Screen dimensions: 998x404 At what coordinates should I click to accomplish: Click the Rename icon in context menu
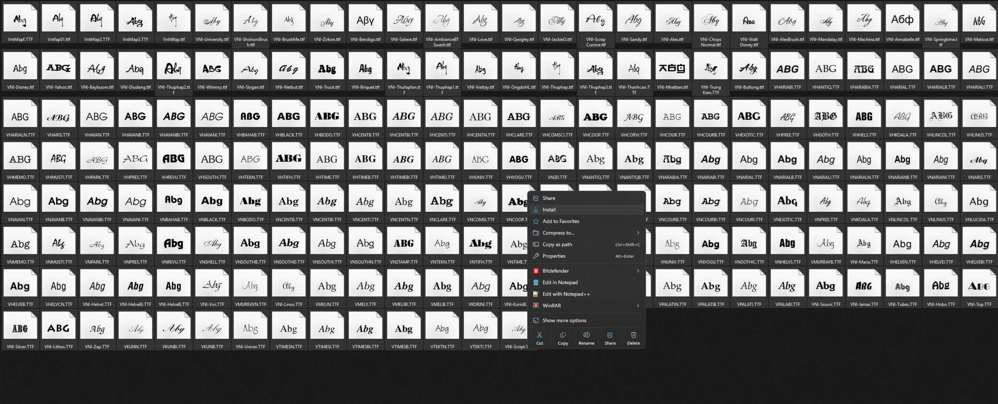coord(586,338)
